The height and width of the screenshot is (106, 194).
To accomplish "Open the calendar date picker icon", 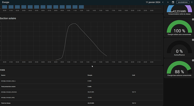I will click(x=173, y=2).
